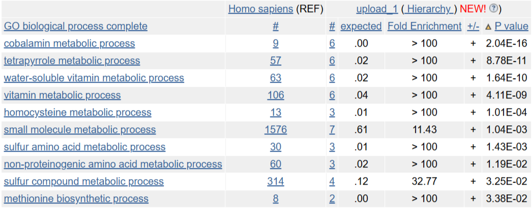This screenshot has width=532, height=208.
Task: Open sulfur amino acid metabolic process
Action: click(84, 147)
